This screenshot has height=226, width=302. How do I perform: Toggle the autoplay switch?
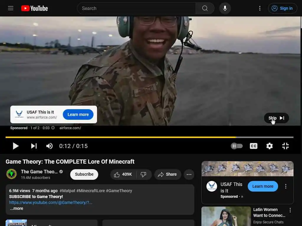(237, 146)
